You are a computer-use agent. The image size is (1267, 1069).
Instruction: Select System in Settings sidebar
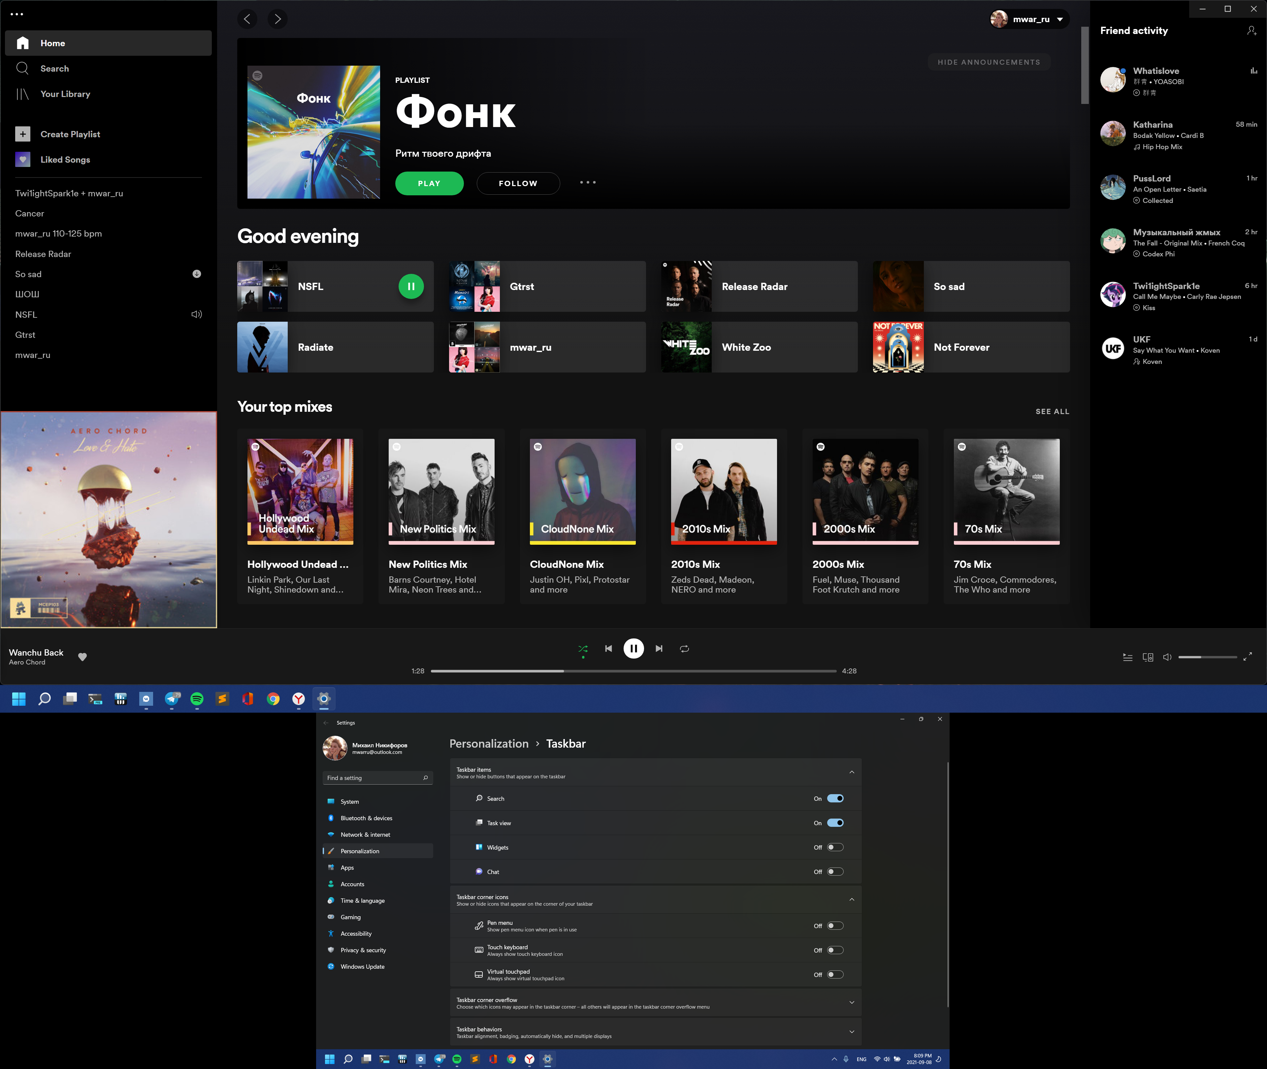point(378,802)
